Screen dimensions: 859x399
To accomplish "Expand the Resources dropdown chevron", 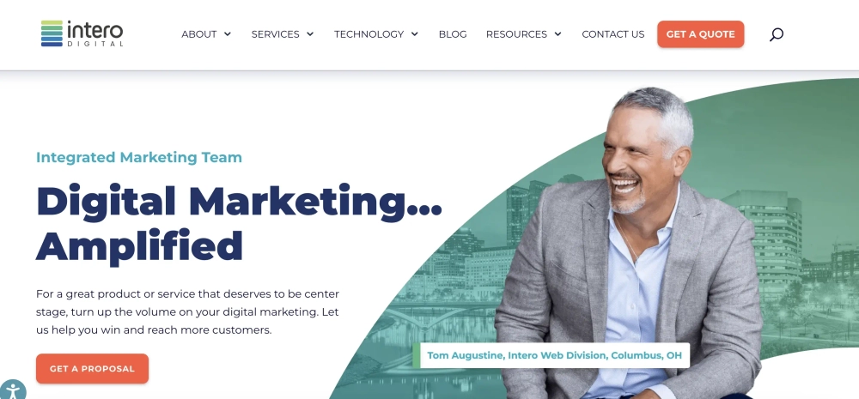I will tap(557, 34).
